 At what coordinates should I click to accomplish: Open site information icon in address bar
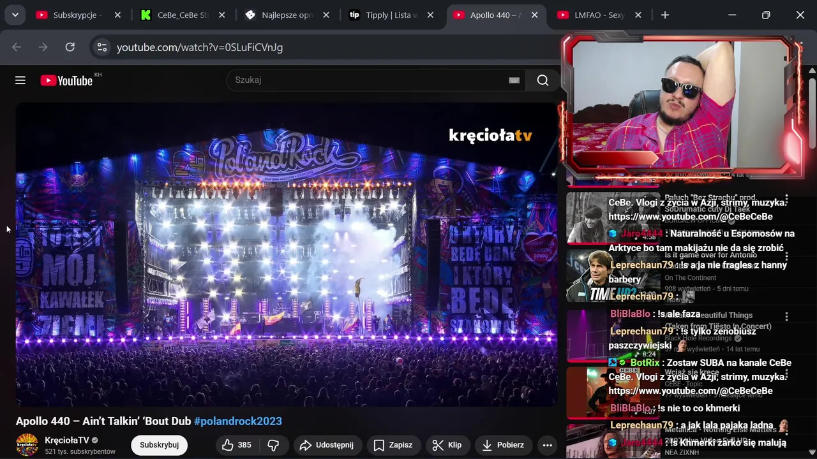coord(101,47)
